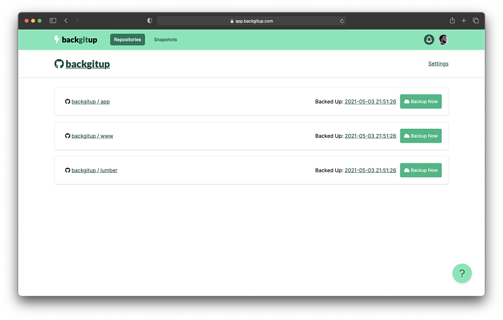Viewport: 503px width, 320px height.
Task: Open a new tab with plus icon
Action: coord(464,21)
